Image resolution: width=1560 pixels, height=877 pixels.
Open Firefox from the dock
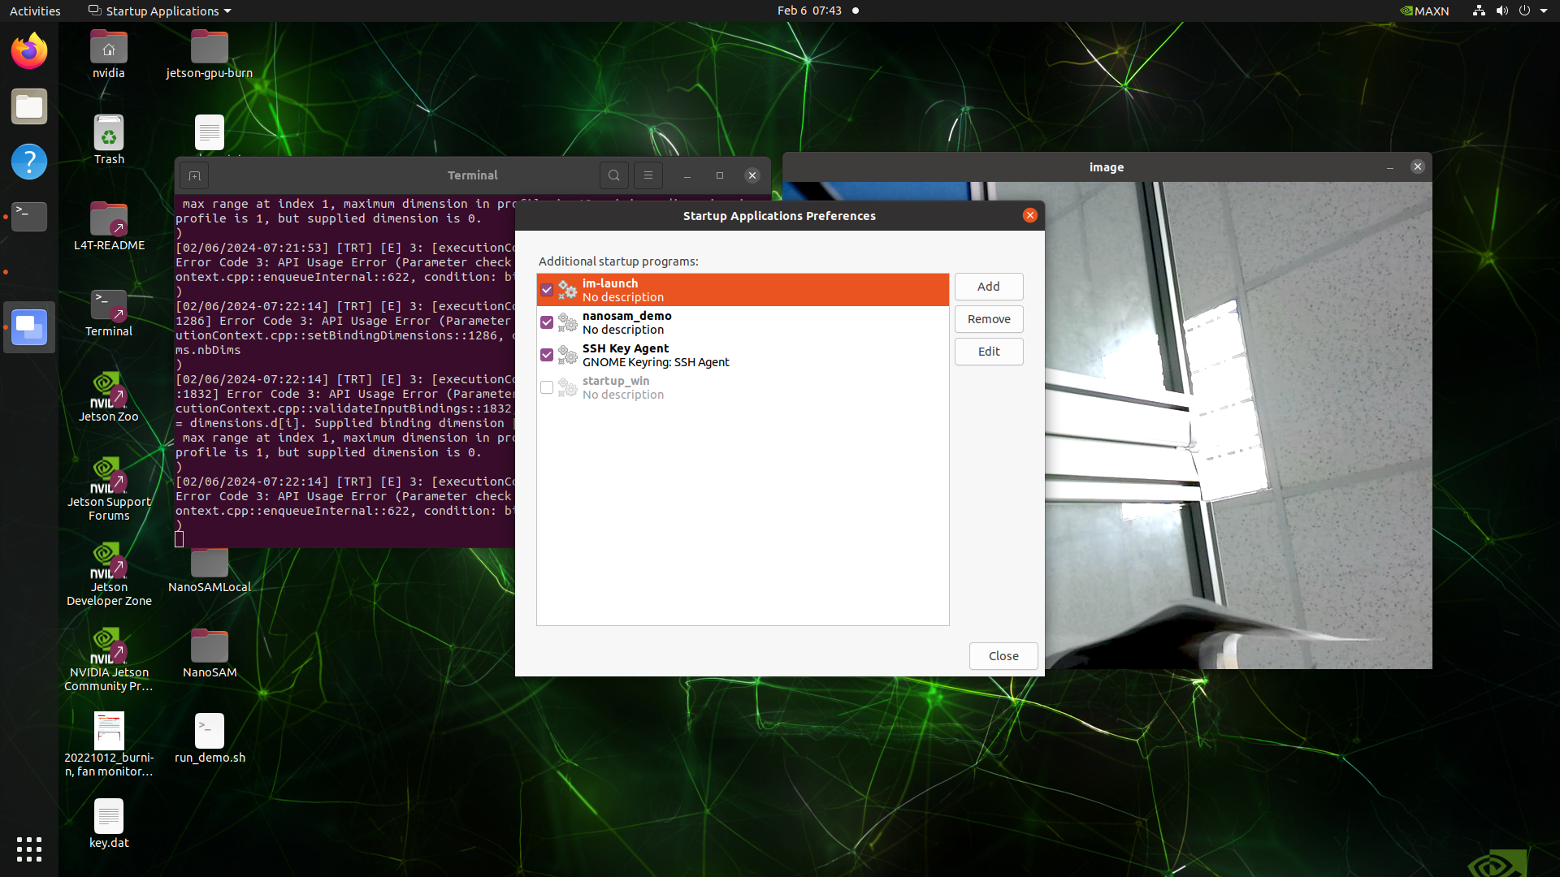point(29,51)
